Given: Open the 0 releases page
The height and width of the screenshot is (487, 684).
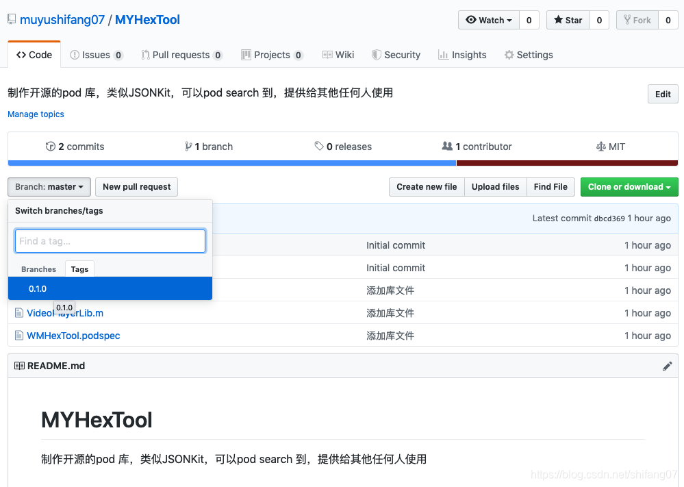Looking at the screenshot, I should pyautogui.click(x=343, y=147).
